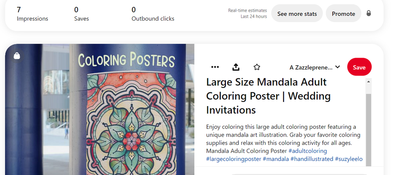Click the description panel scrollbar thumb

point(369,129)
